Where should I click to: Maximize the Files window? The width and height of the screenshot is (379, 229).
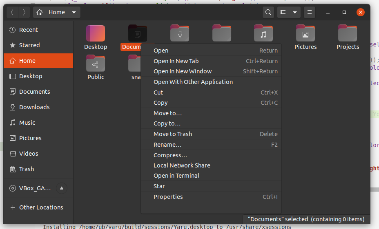(x=344, y=12)
